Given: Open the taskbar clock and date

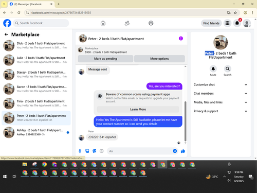Looking at the screenshot, I should point(239,177).
